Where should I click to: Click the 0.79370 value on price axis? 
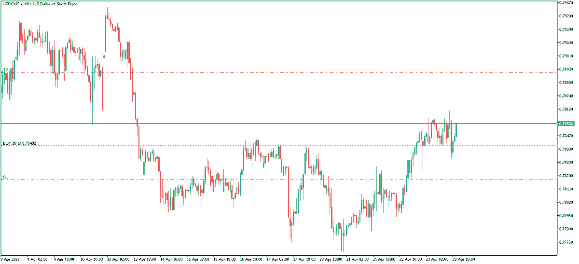coord(566,3)
